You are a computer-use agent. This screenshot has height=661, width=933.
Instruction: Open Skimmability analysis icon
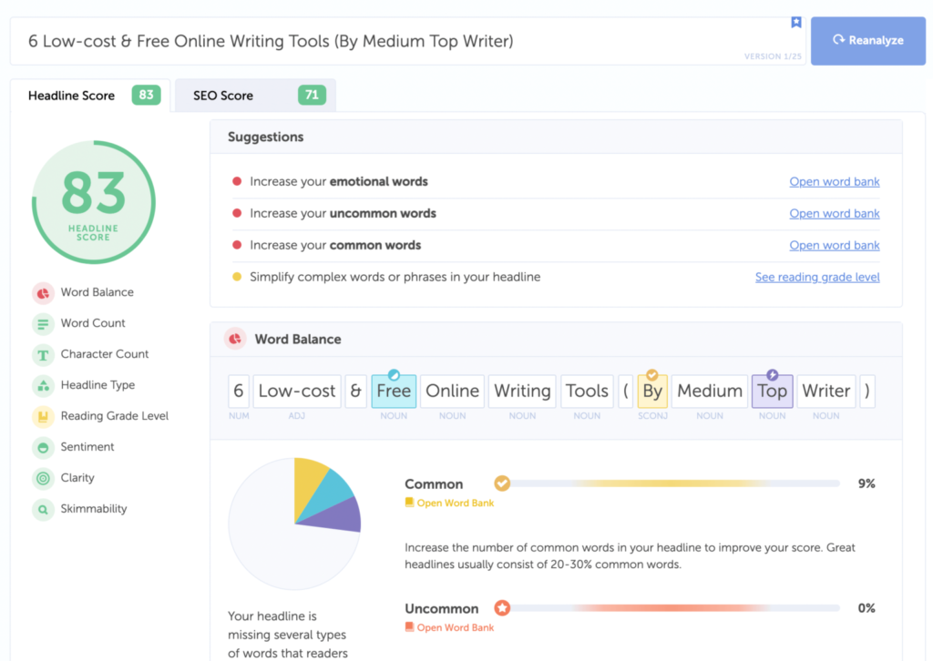[42, 509]
